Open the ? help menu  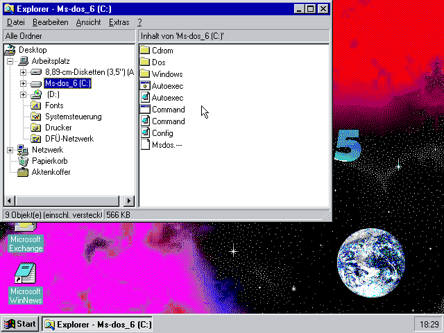[x=139, y=22]
